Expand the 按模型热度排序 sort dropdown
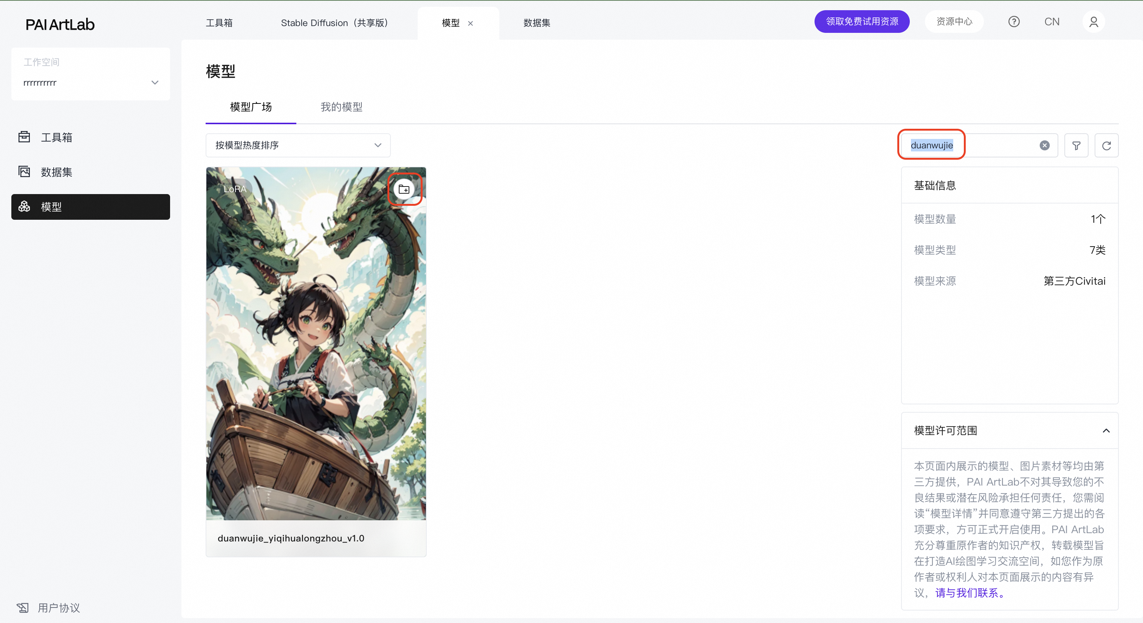 pyautogui.click(x=298, y=145)
